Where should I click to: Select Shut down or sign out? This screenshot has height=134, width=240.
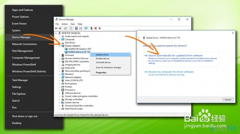25,116
